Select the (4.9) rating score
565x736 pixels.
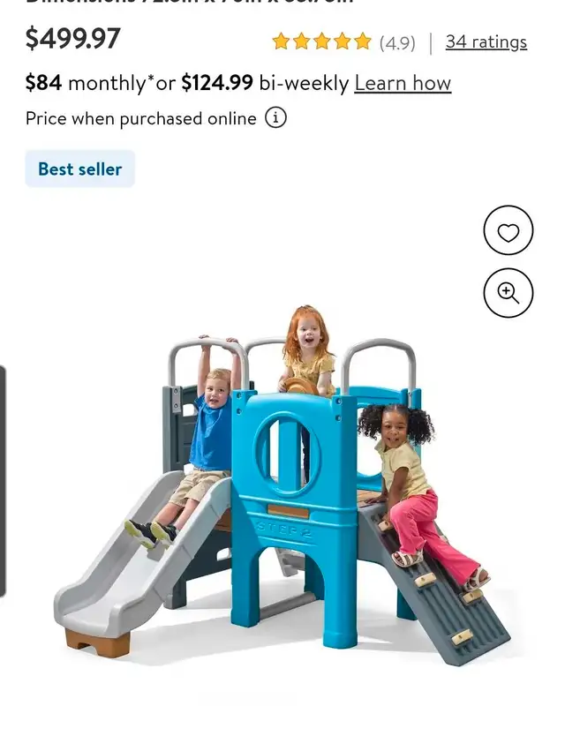(397, 42)
